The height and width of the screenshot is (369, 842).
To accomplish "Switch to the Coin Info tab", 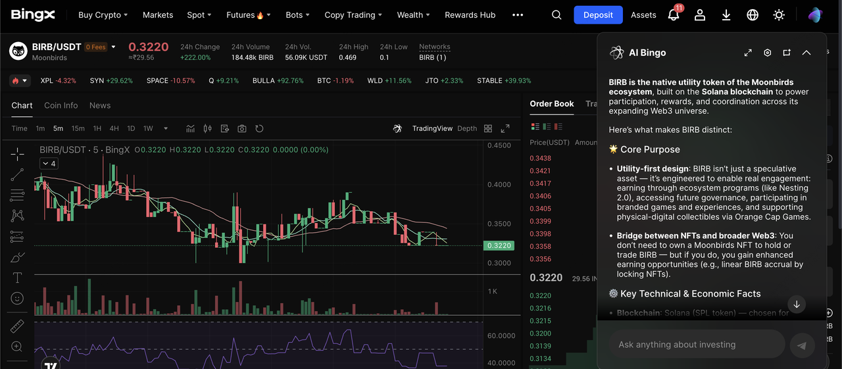I will click(61, 105).
